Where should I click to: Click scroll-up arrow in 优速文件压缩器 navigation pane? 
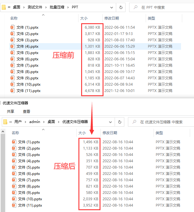pyautogui.click(x=3, y=131)
